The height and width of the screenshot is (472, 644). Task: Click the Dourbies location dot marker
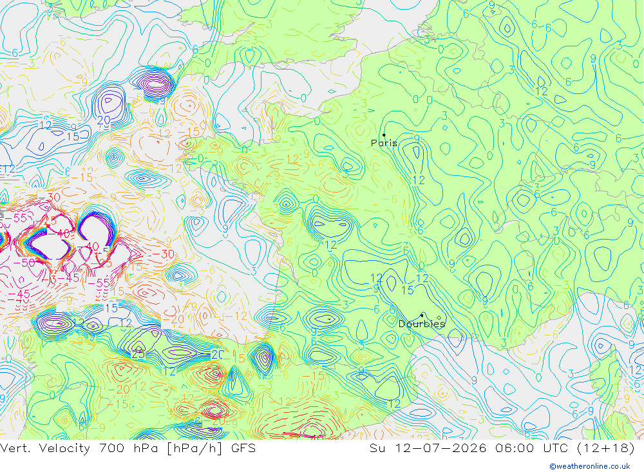click(422, 316)
